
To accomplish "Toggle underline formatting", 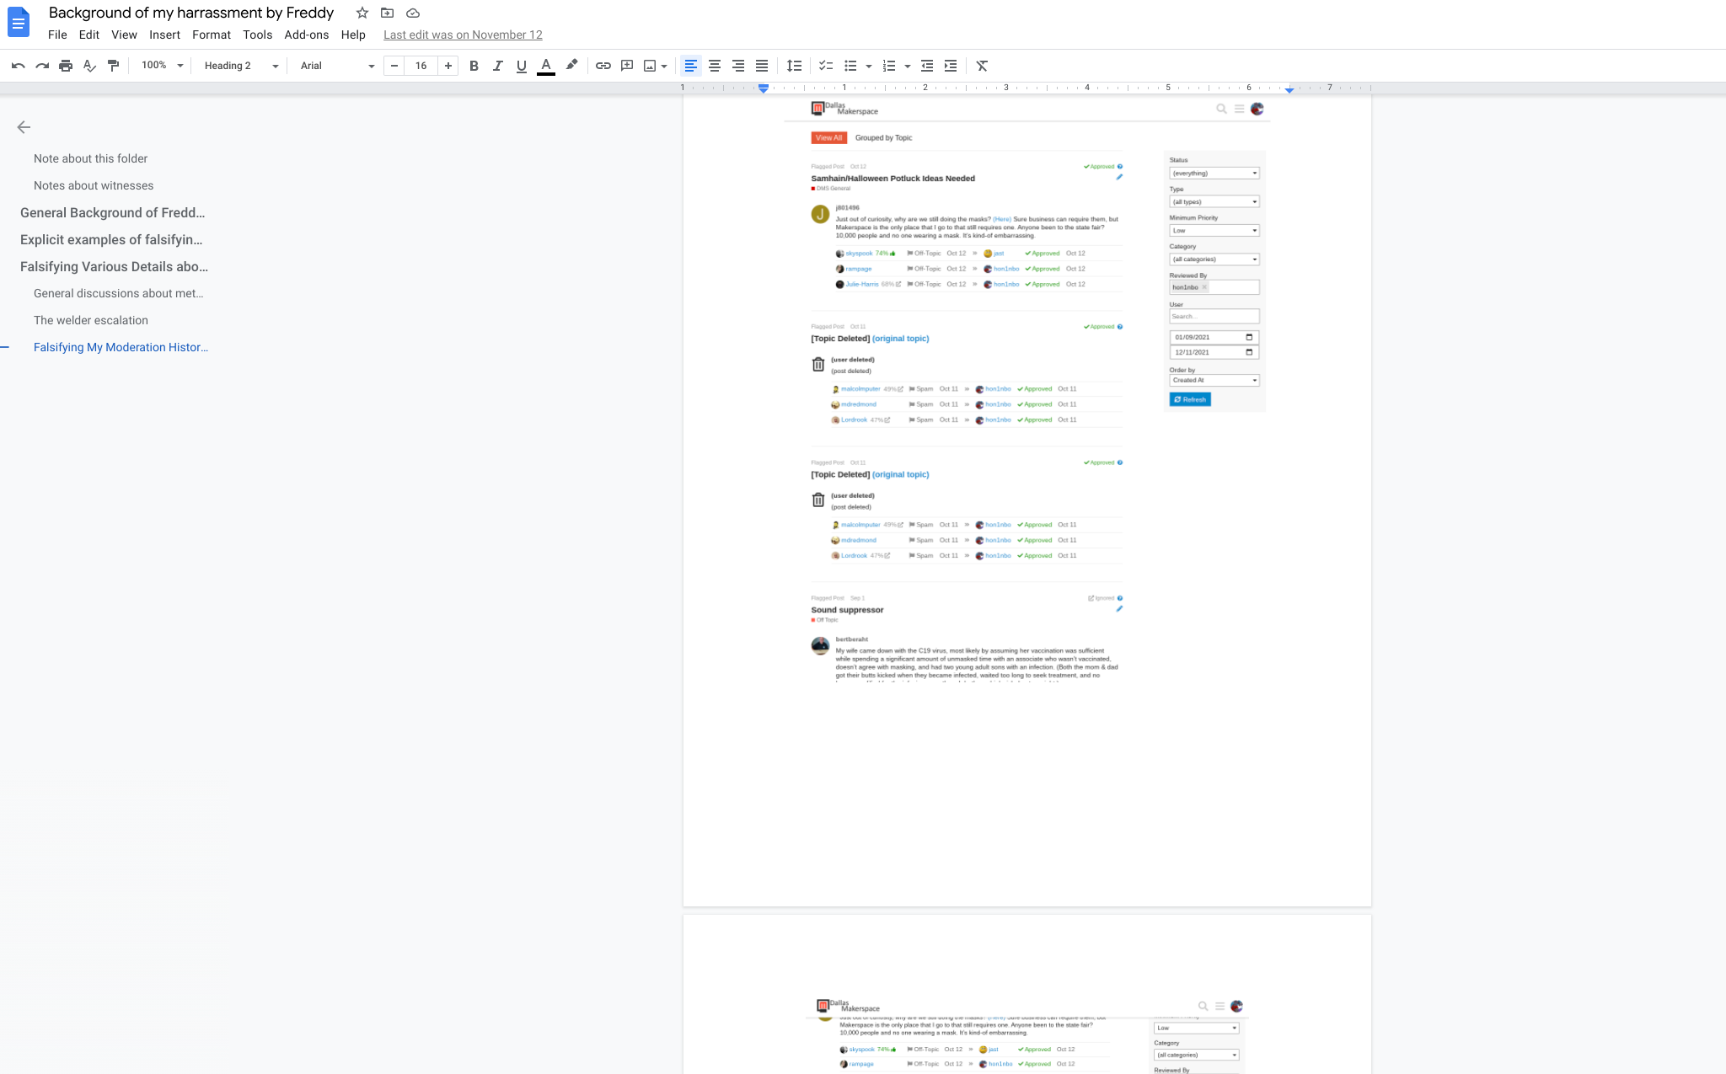I will pyautogui.click(x=521, y=66).
